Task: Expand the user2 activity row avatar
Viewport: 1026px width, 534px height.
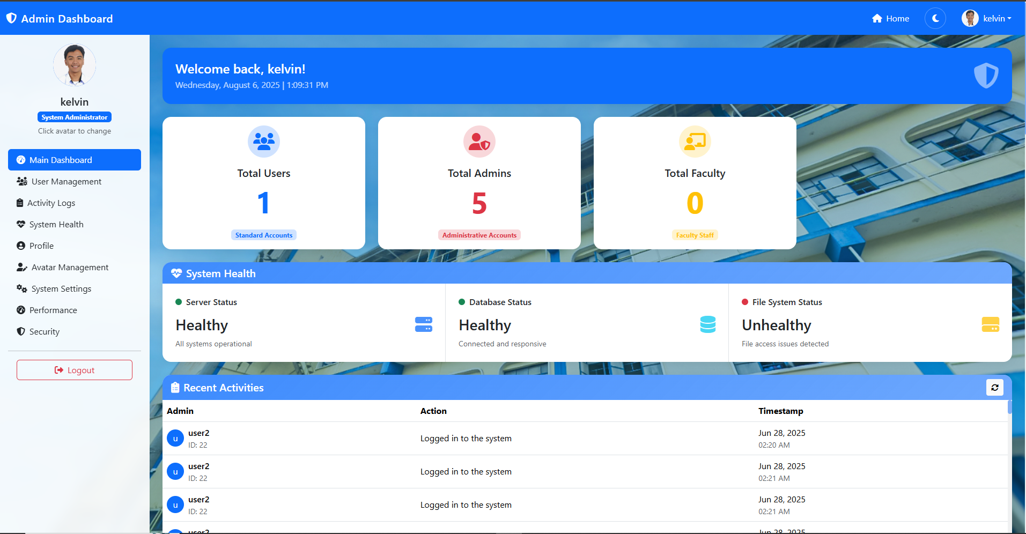Action: pos(175,438)
